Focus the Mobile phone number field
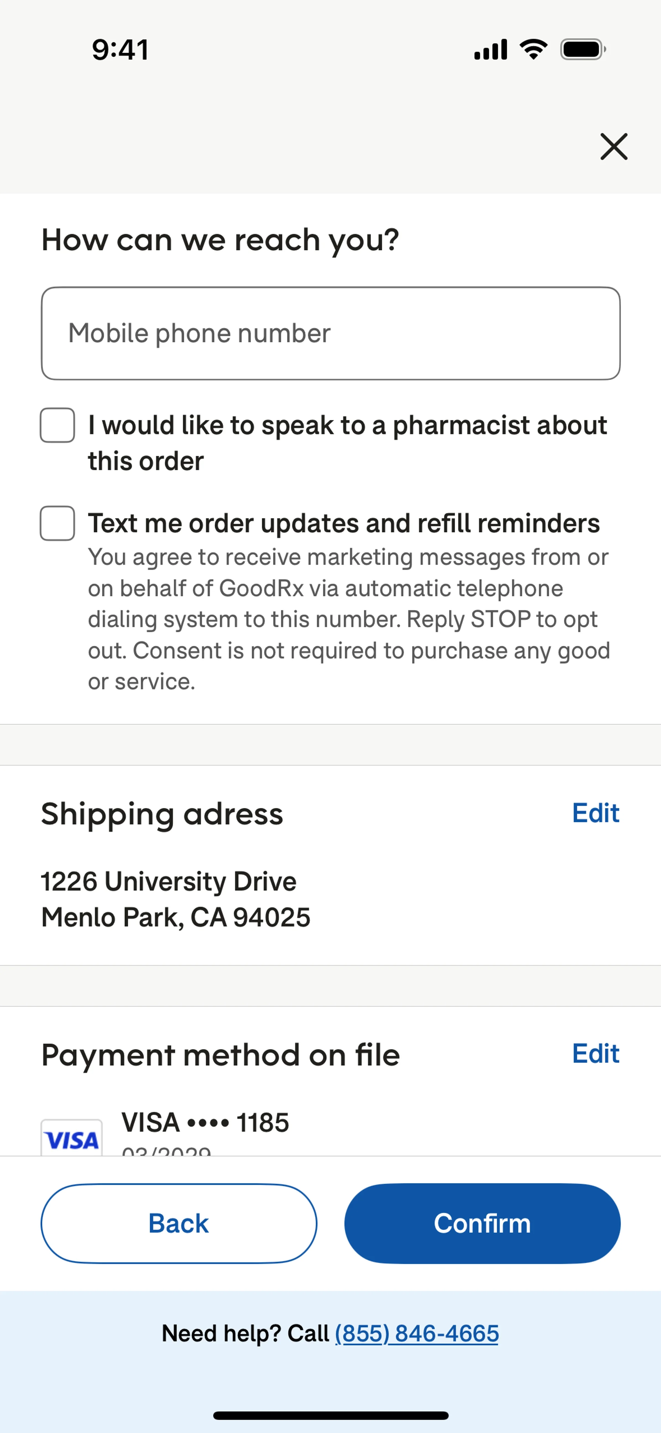Viewport: 661px width, 1433px height. 330,334
